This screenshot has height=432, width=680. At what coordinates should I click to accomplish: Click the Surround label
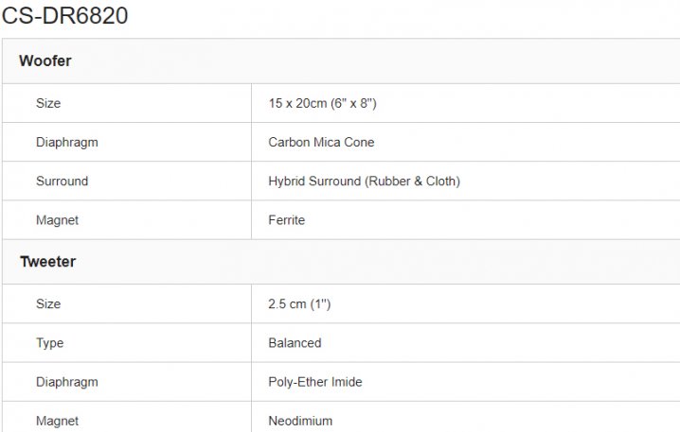point(62,181)
